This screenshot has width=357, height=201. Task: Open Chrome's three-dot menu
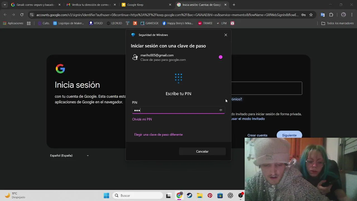pyautogui.click(x=352, y=15)
